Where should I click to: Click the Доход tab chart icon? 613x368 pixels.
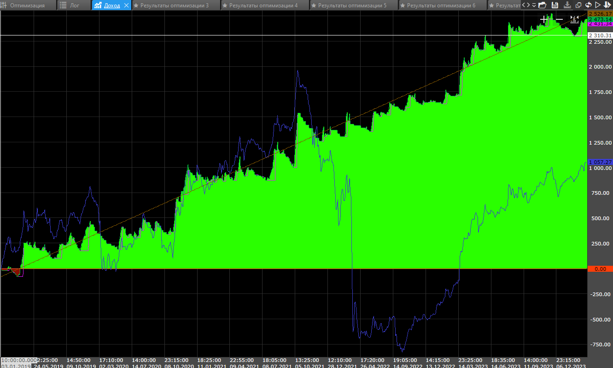point(98,6)
